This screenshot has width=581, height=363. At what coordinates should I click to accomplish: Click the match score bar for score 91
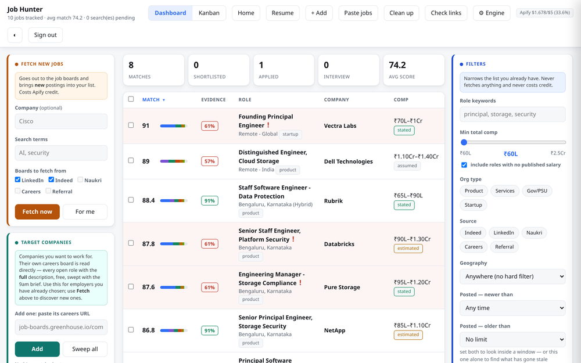pyautogui.click(x=173, y=126)
